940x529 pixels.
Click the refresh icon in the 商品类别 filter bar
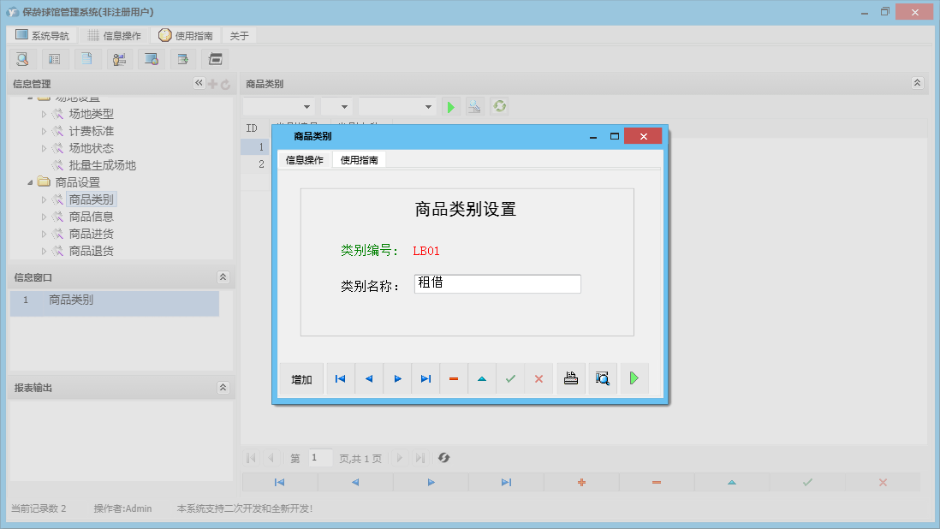point(499,106)
